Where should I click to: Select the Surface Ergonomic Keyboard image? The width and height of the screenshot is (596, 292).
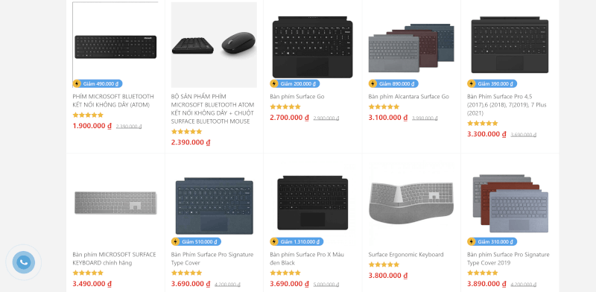click(x=411, y=203)
